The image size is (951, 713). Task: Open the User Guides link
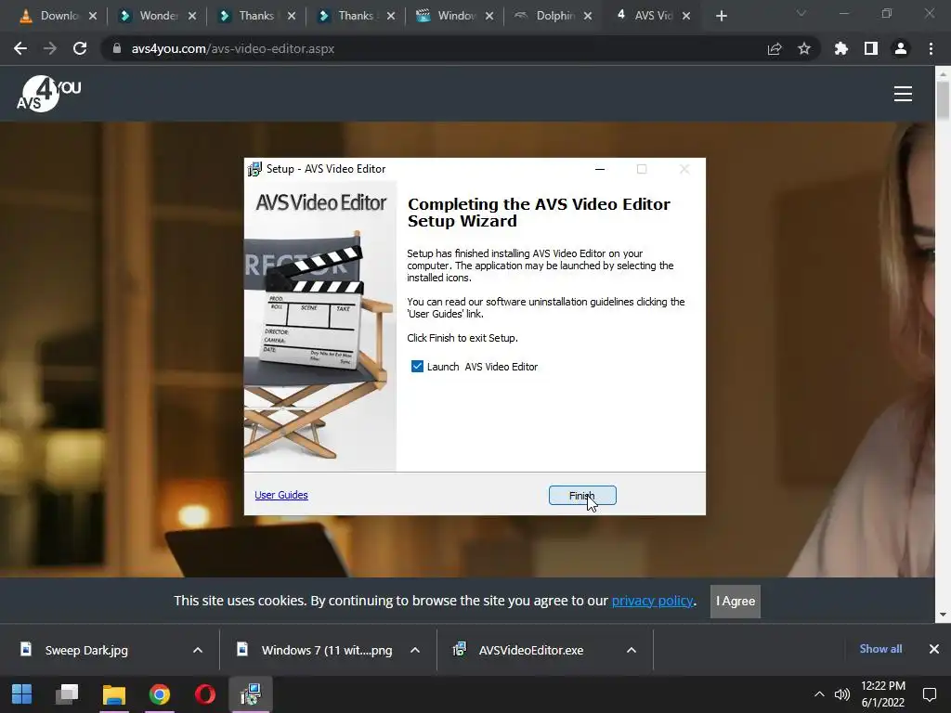coord(280,495)
